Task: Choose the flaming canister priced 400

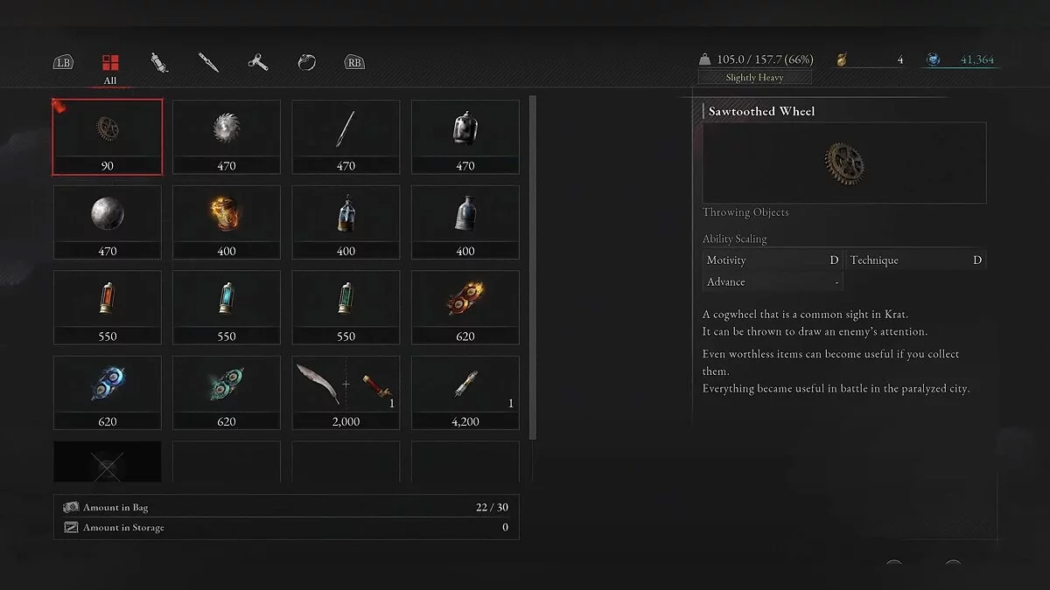Action: pos(227,222)
